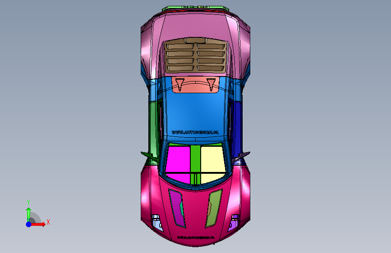Click the blue Z axis ball on the triad
Viewport: 391px width, 253px height.
29,224
